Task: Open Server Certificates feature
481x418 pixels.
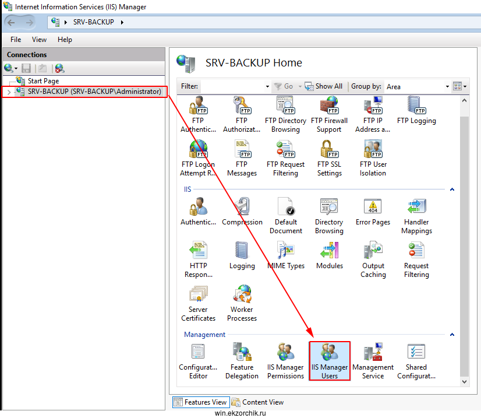Action: [198, 303]
